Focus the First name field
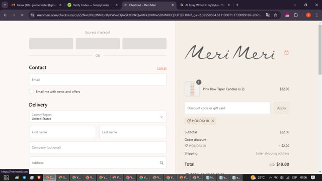This screenshot has height=181, width=322. pos(62,132)
